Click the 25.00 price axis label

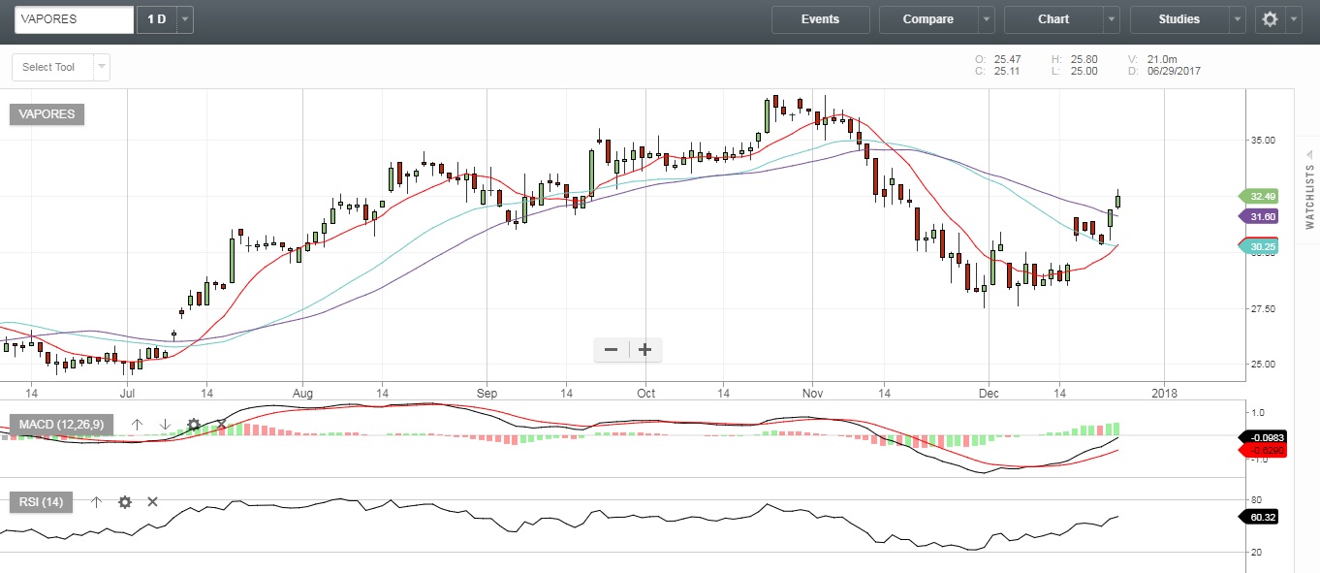pyautogui.click(x=1263, y=365)
